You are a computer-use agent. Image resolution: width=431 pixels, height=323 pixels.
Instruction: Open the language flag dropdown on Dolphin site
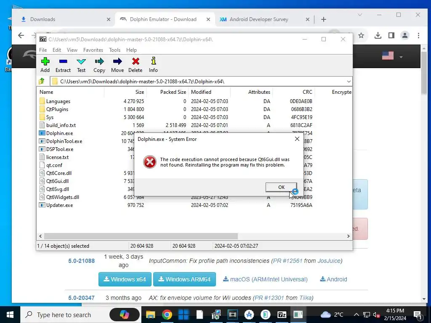tap(392, 56)
